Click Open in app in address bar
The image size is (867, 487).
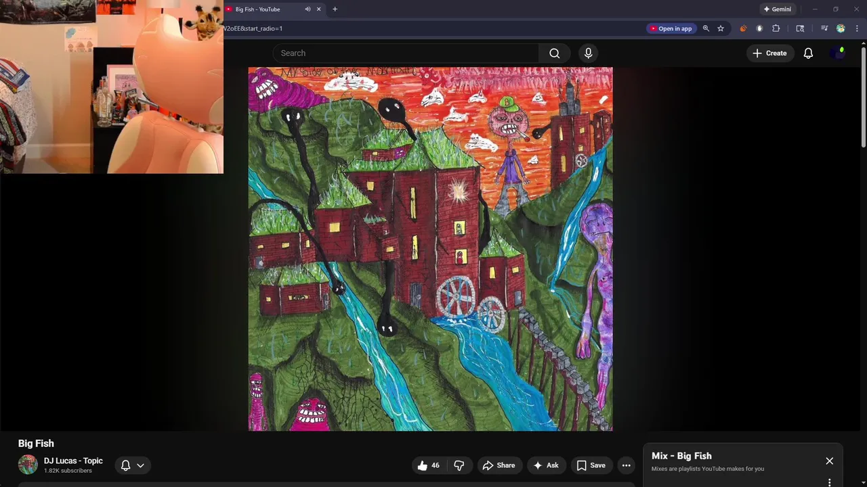(x=671, y=28)
